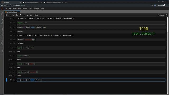The height and width of the screenshot is (95, 169).
Task: Open the Help menu
Action: (42, 9)
